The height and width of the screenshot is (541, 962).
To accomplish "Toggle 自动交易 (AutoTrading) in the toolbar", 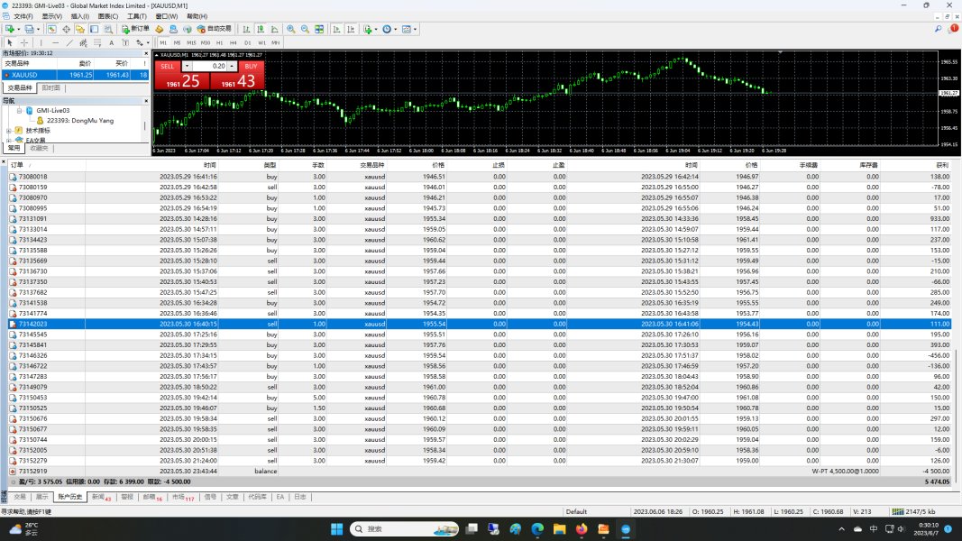I will pos(213,29).
